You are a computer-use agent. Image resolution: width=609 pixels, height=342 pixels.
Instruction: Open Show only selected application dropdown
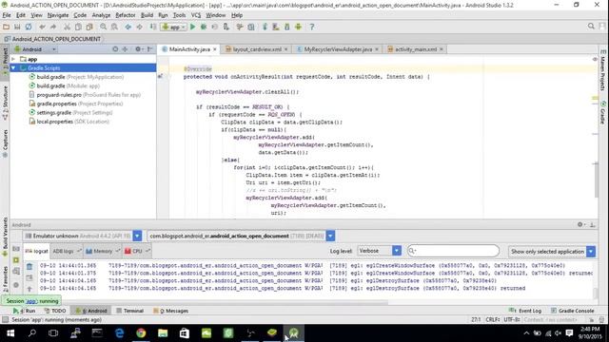click(552, 251)
